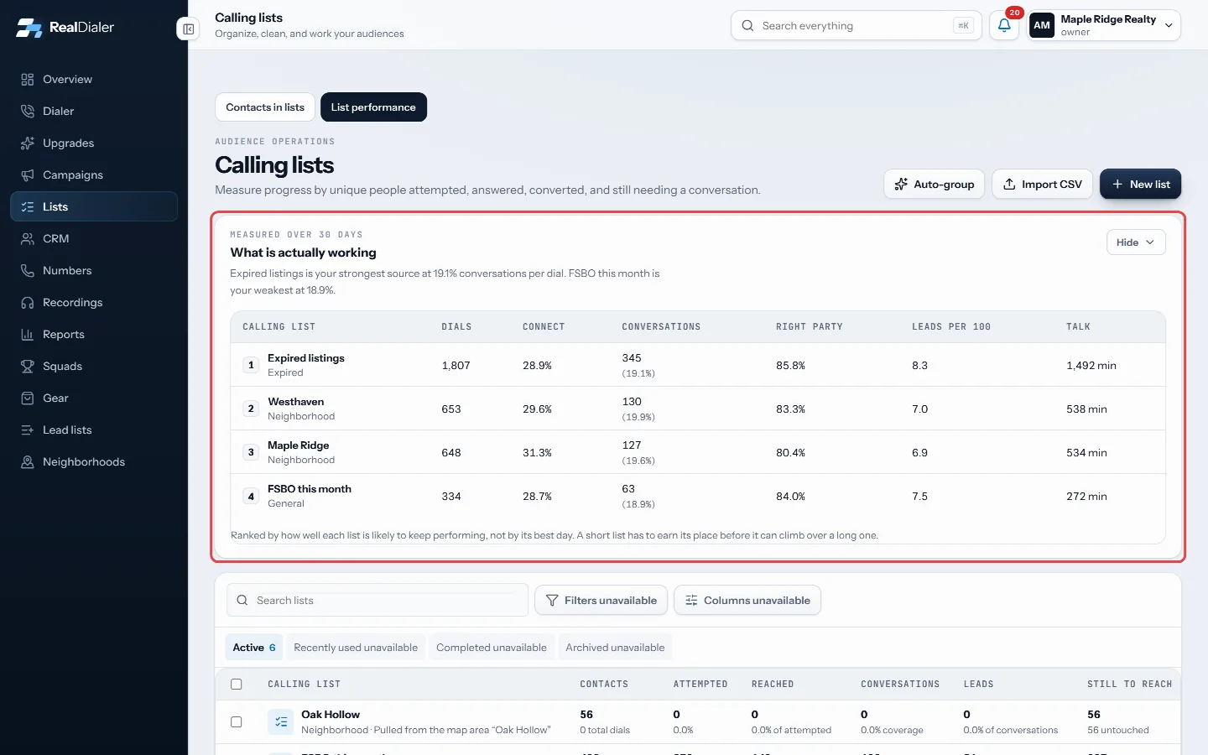Click the notifications bell icon
The height and width of the screenshot is (755, 1208).
pos(1004,25)
